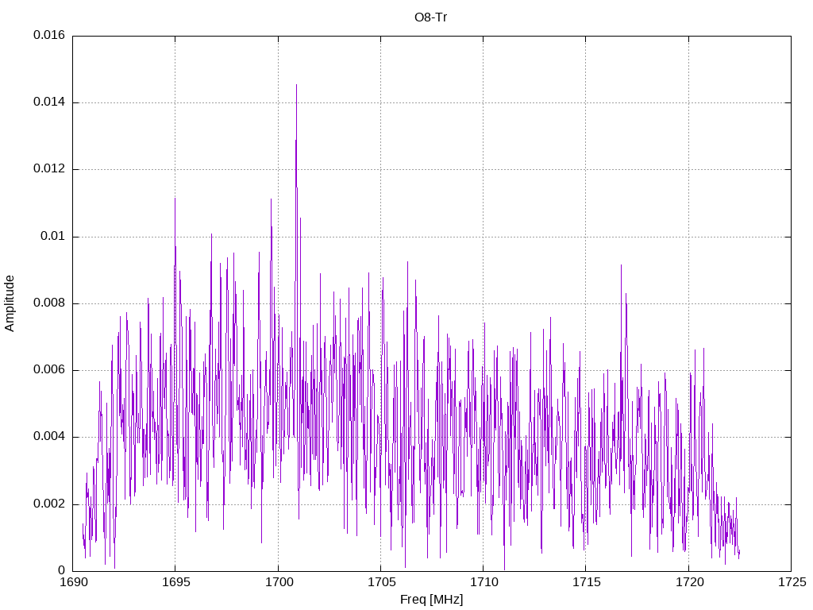The width and height of the screenshot is (813, 610).
Task: Click the 0.014 y-axis tick label
Action: (x=49, y=102)
